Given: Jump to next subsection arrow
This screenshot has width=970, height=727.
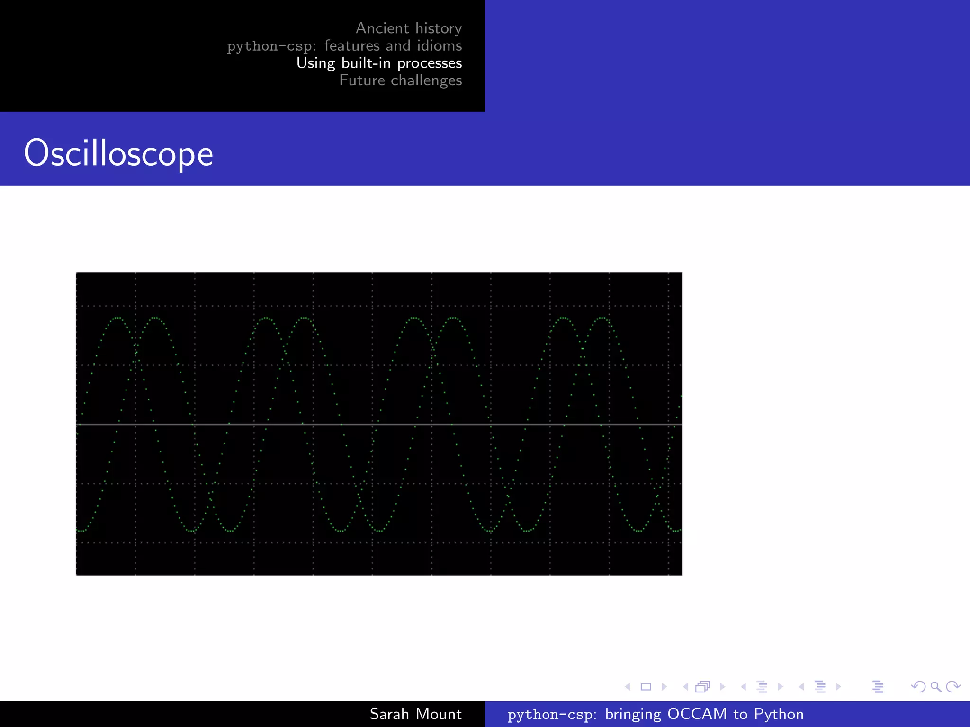Looking at the screenshot, I should coord(781,687).
